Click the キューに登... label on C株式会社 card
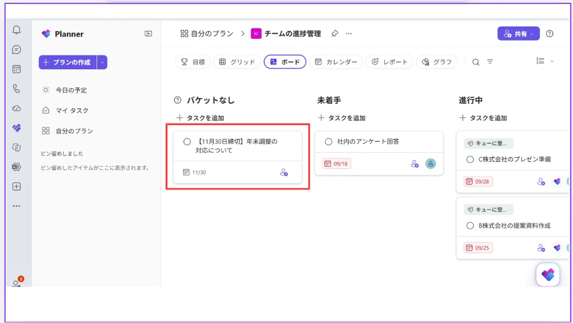Screen dimensions: 573x323 489,143
